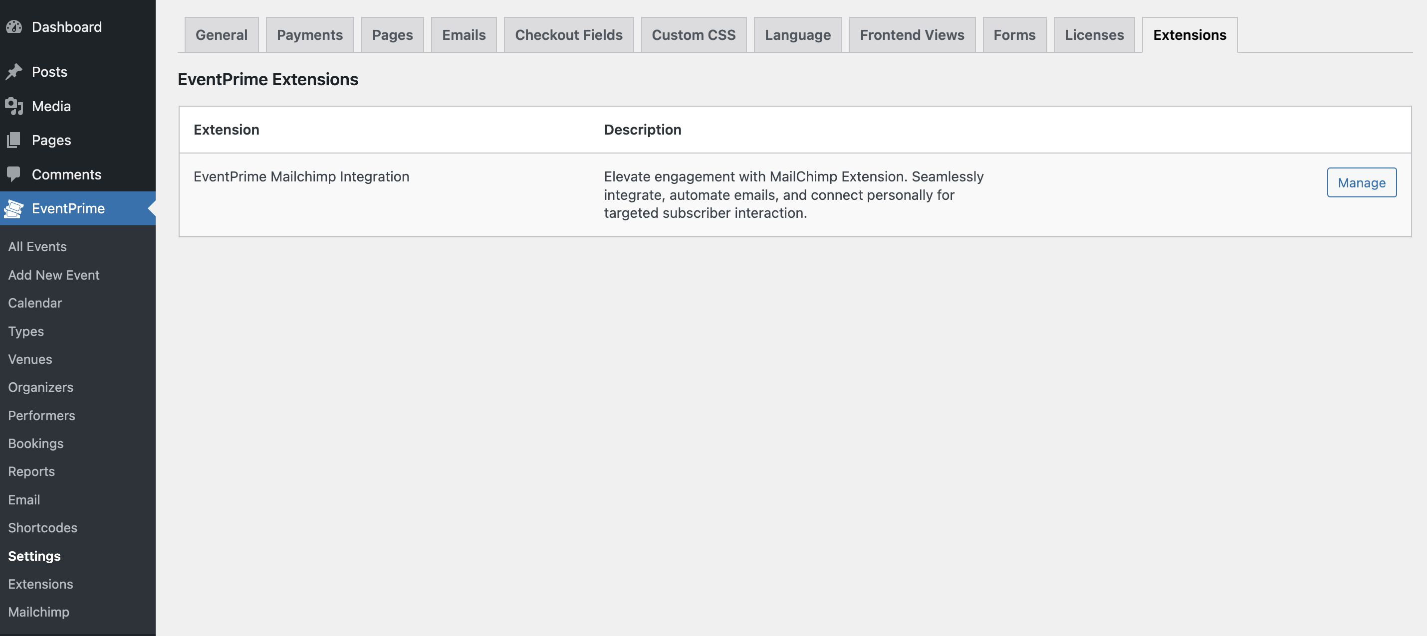The width and height of the screenshot is (1427, 636).
Task: Click the Comments speech bubble icon
Action: (14, 174)
